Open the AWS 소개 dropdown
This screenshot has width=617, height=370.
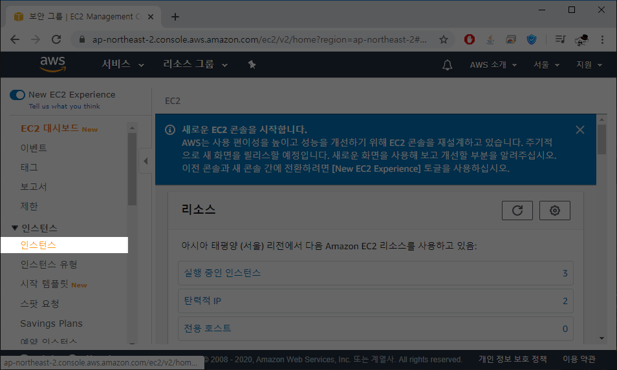(493, 65)
